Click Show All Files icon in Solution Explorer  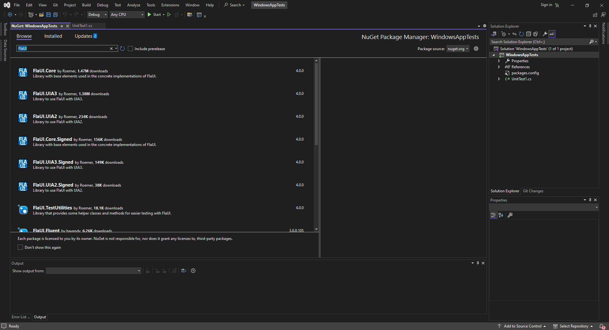tap(535, 34)
